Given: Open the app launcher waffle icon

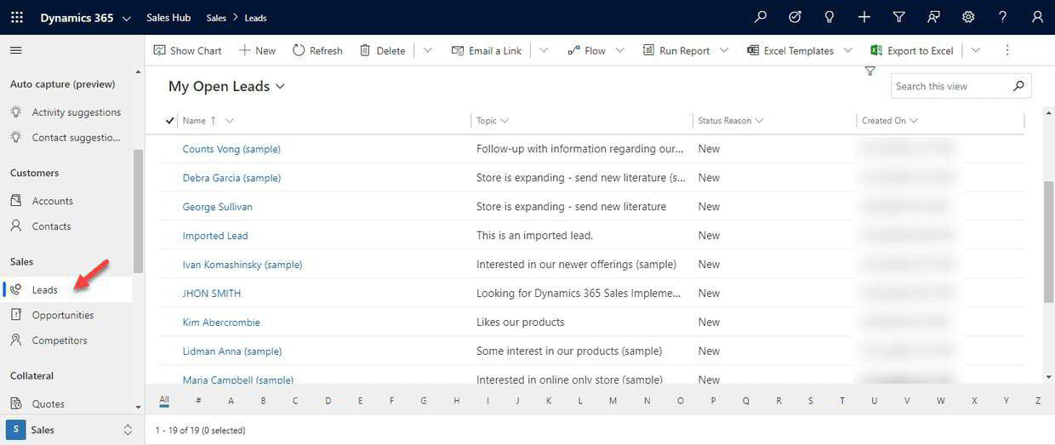Looking at the screenshot, I should click(x=17, y=17).
